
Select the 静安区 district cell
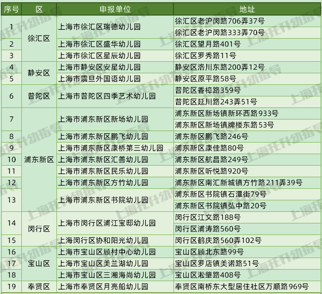(x=39, y=73)
